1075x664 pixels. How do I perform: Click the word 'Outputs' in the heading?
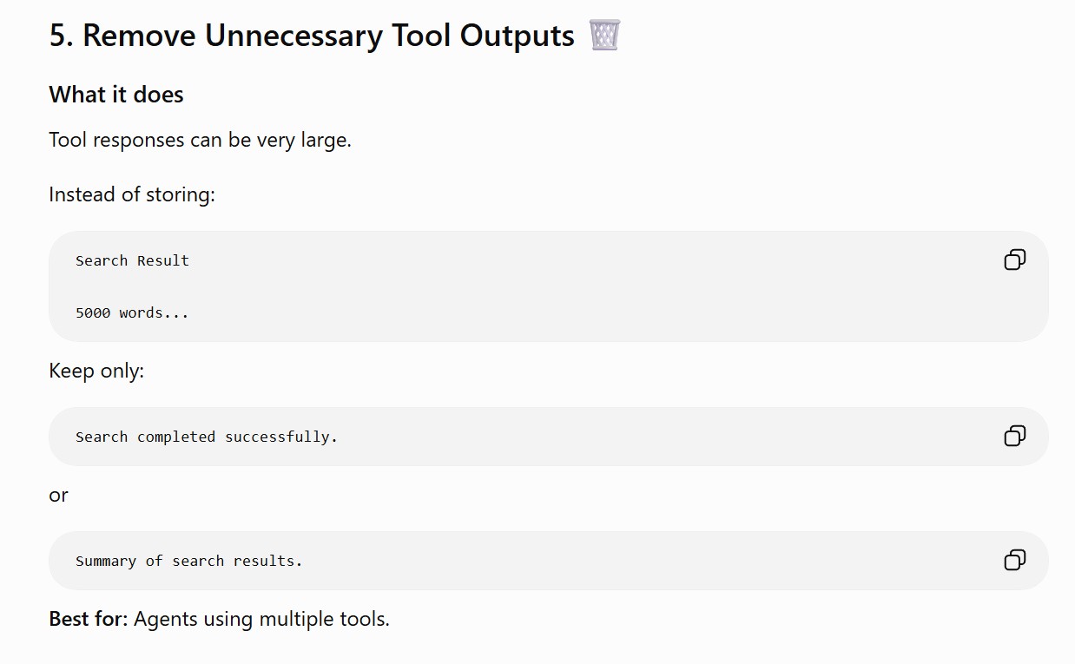518,36
